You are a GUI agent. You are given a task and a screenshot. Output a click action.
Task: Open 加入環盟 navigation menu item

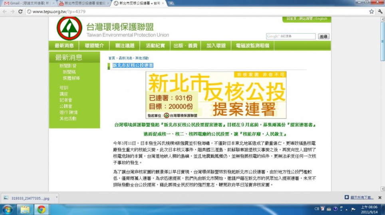(x=216, y=46)
